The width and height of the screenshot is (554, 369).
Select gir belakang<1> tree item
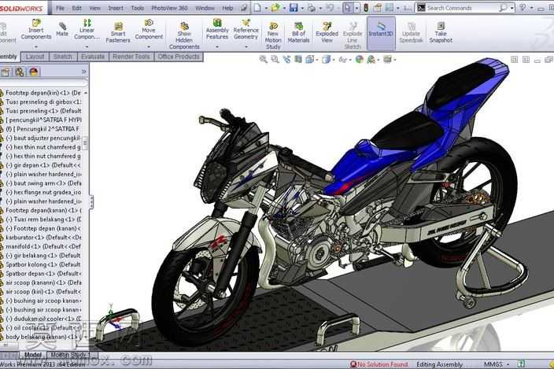43,255
